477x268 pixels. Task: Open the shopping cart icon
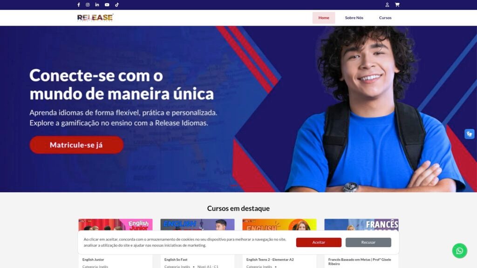[397, 5]
